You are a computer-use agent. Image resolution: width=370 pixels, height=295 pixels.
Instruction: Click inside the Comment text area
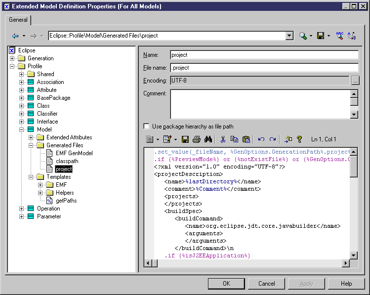click(x=260, y=104)
